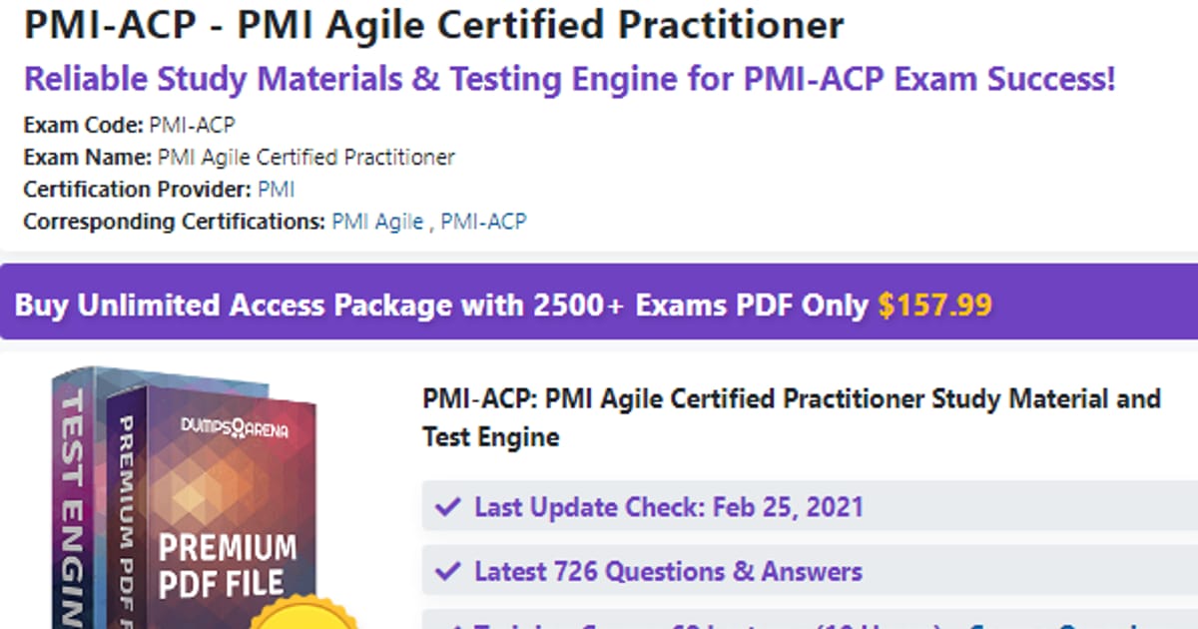Click the checkmark icon beside Latest 726 Questions
This screenshot has height=629, width=1198.
tap(448, 572)
